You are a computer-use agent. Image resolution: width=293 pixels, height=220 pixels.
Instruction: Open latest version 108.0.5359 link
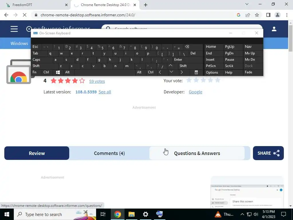86,92
